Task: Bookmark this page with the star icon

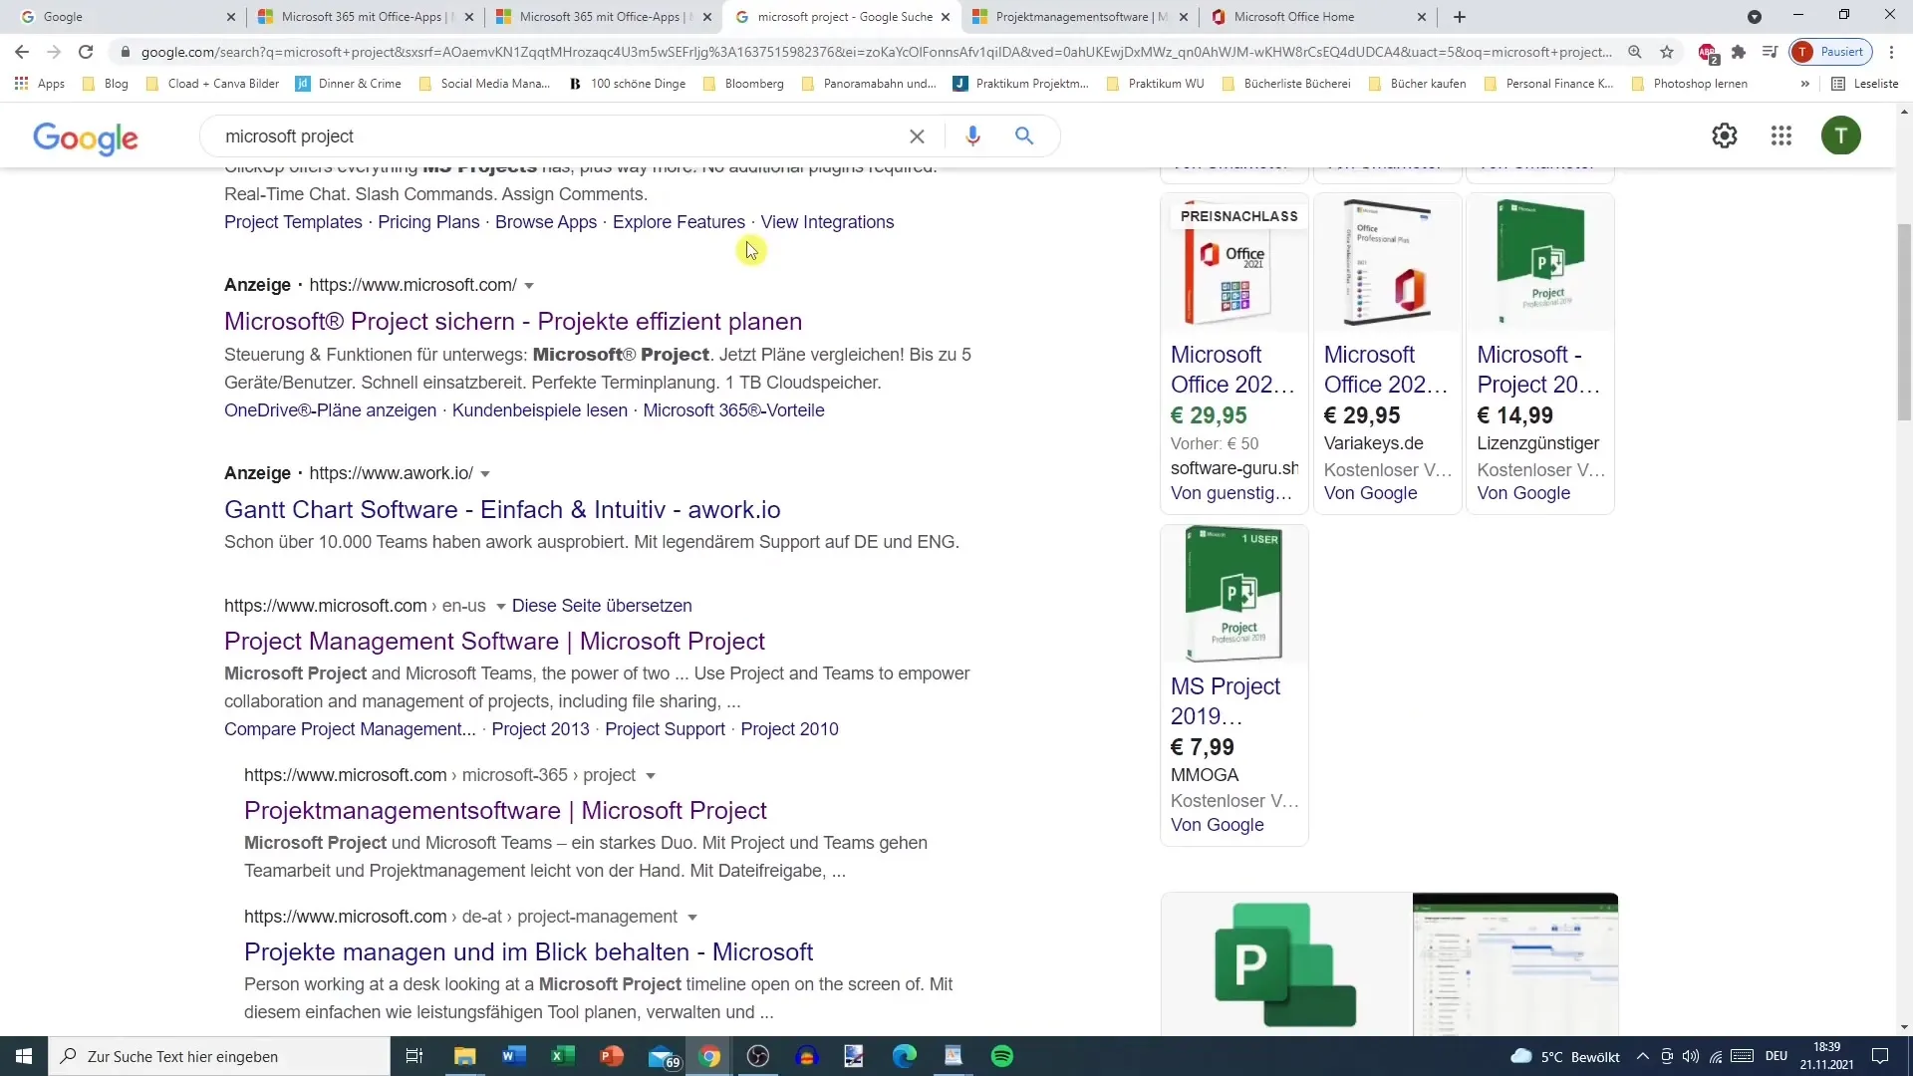Action: (x=1667, y=52)
